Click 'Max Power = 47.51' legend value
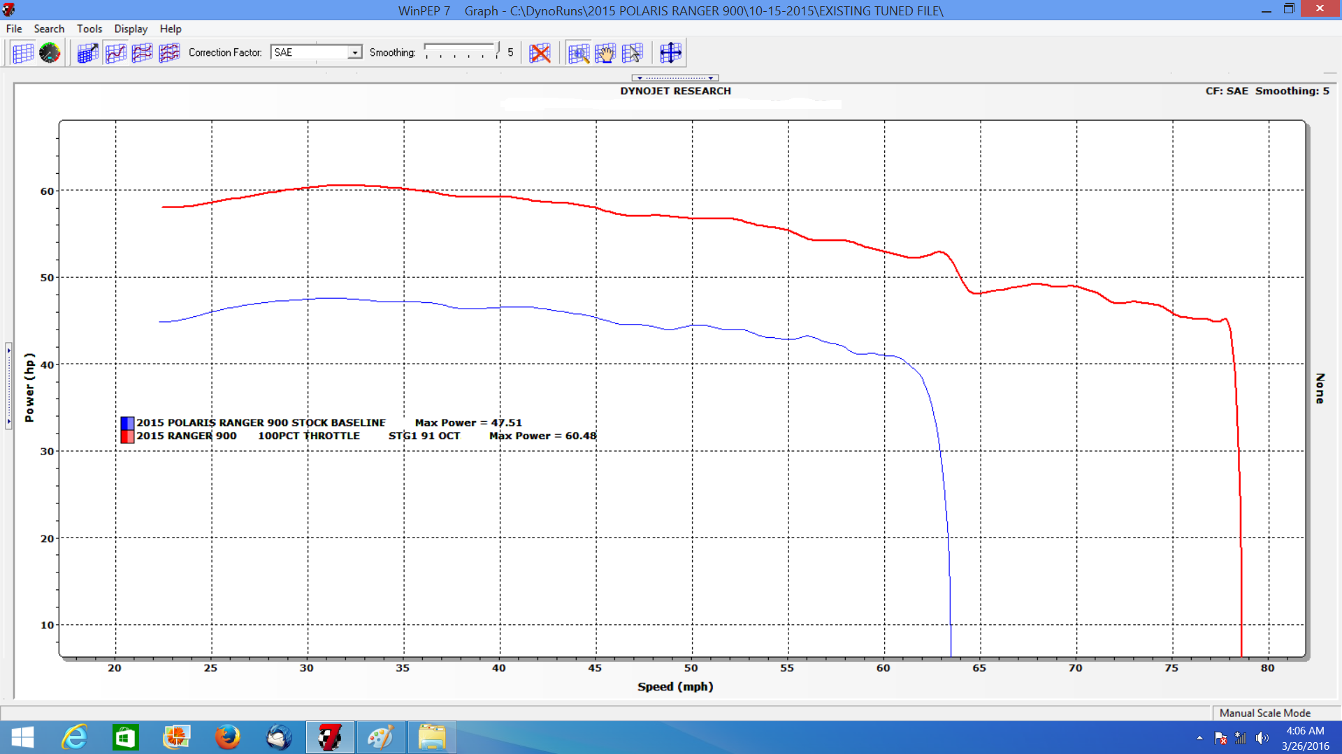 point(468,423)
